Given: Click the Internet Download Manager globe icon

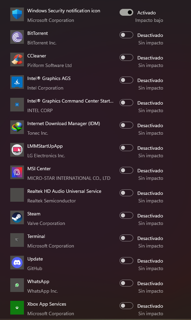Looking at the screenshot, I should [17, 127].
